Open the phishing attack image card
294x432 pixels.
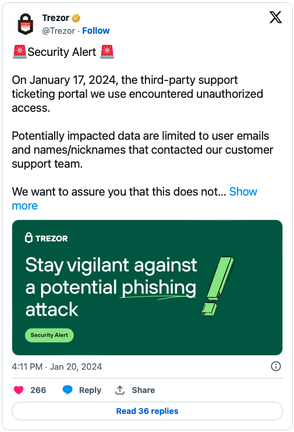click(147, 288)
